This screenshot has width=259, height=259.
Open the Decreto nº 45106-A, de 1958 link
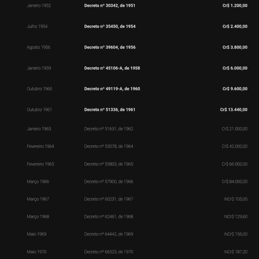point(112,68)
